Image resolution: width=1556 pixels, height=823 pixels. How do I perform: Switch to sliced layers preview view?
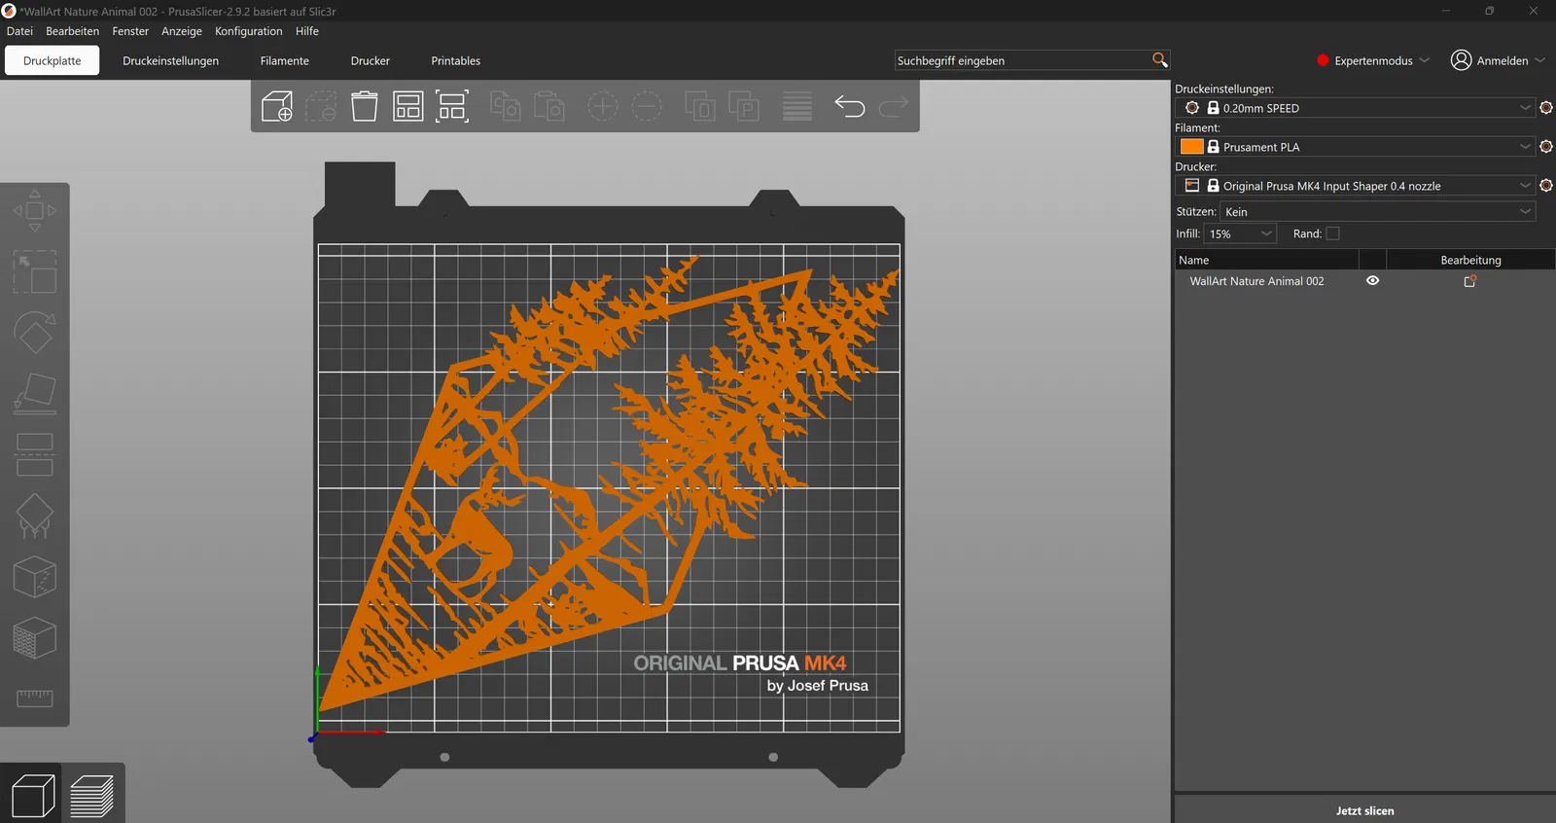(x=92, y=796)
